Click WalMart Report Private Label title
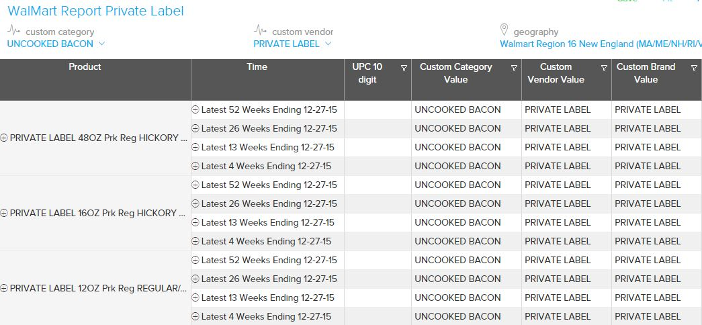This screenshot has width=702, height=325. click(x=95, y=11)
